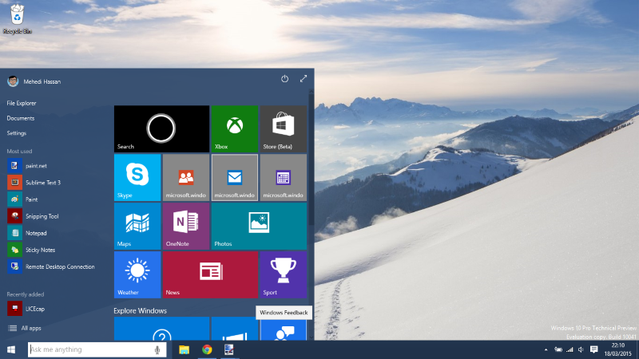Click the Ask me anything search box
The width and height of the screenshot is (639, 359).
pos(89,349)
